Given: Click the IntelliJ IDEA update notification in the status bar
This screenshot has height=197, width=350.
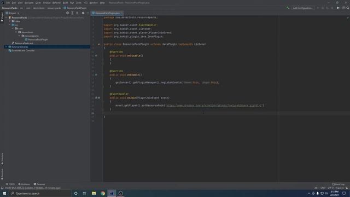Looking at the screenshot, I should point(33,188).
